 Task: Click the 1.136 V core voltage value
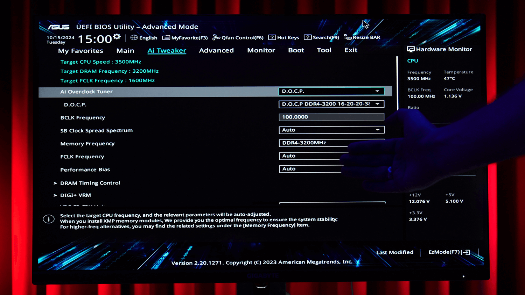(x=453, y=96)
